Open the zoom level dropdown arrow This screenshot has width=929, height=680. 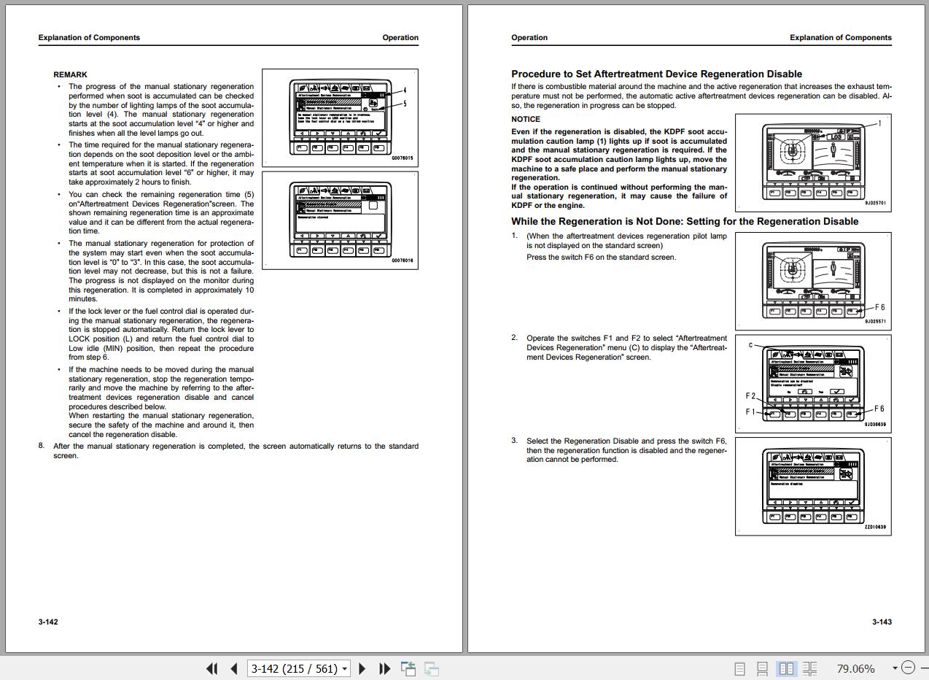[x=895, y=668]
